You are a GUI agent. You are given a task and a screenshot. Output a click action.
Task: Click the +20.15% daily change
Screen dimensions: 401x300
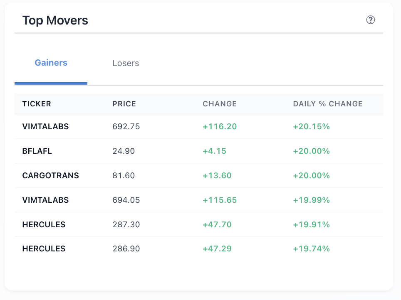click(311, 126)
